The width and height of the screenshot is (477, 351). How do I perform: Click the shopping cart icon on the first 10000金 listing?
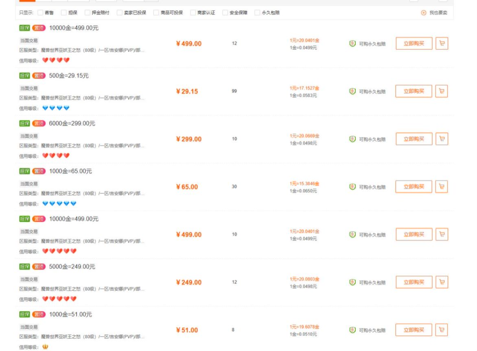coord(442,43)
